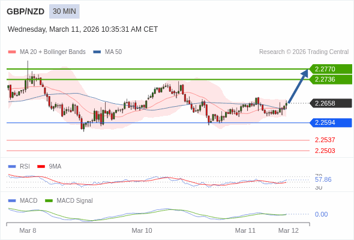
Task: Click the MA 50 legend label
Action: (113, 52)
